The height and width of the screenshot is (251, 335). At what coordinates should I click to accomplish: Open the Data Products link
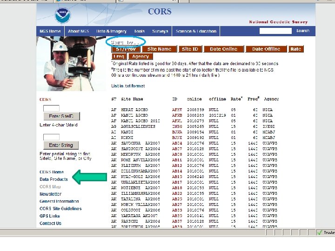tap(54, 179)
